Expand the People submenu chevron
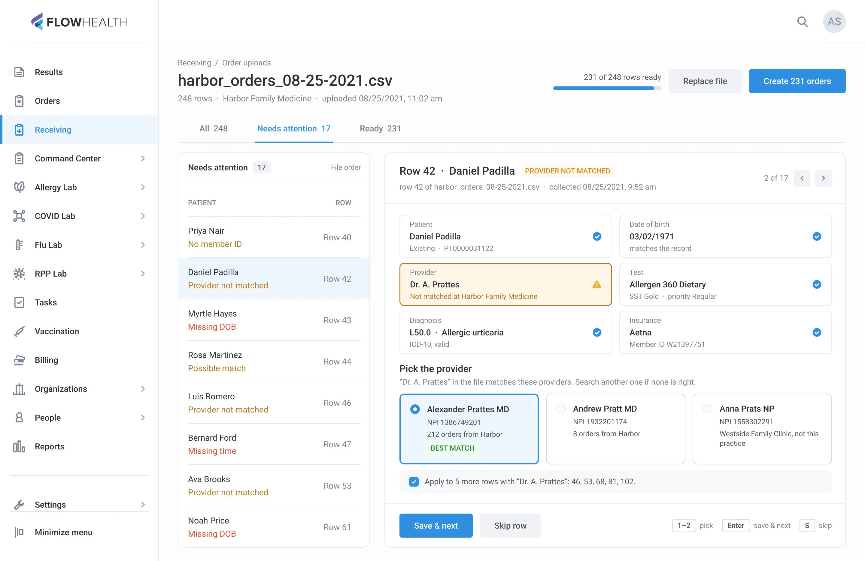 pyautogui.click(x=143, y=418)
